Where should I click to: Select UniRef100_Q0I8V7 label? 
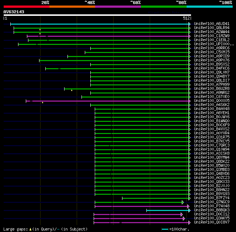[x=212, y=222]
